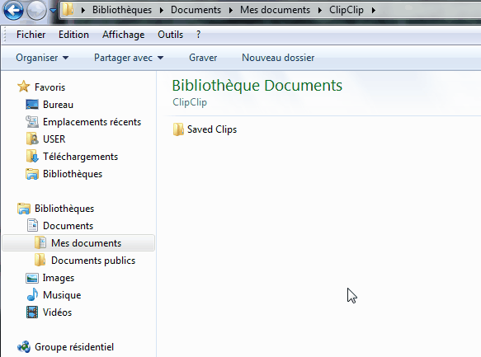Click the Mes documents folder icon
This screenshot has width=481, height=357.
[x=40, y=242]
